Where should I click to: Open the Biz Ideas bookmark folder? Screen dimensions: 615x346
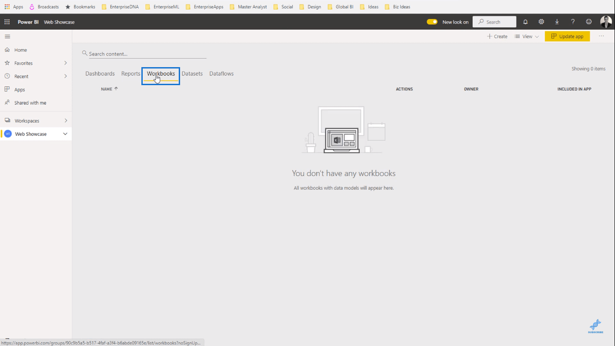(x=397, y=7)
